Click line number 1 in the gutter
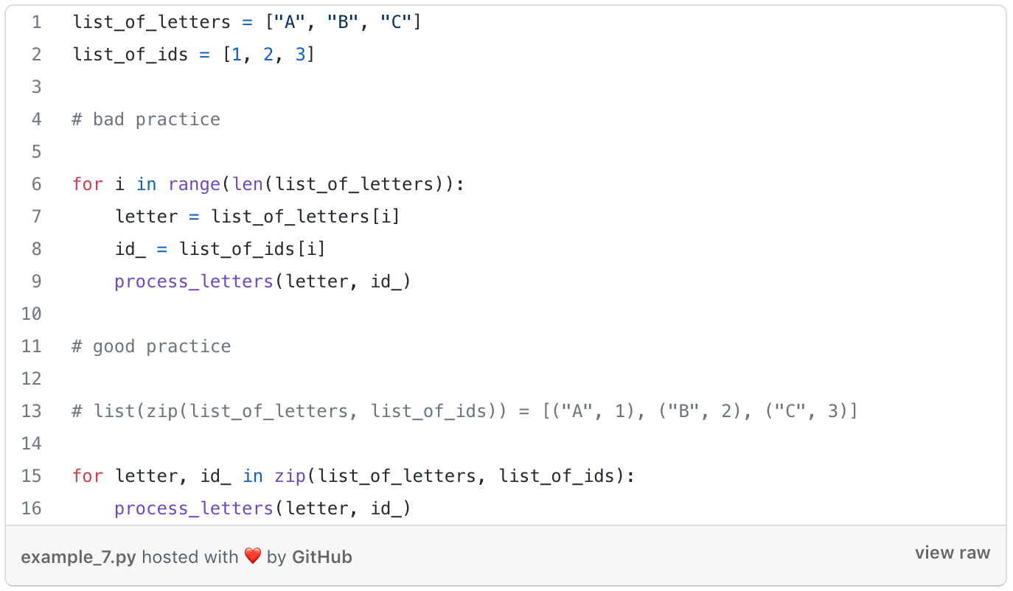This screenshot has width=1013, height=591. (37, 22)
